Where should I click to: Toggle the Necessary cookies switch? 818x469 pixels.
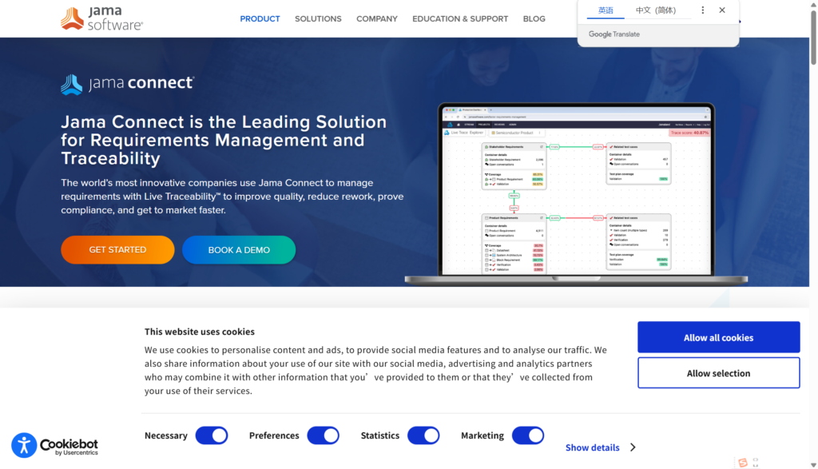[x=212, y=435]
